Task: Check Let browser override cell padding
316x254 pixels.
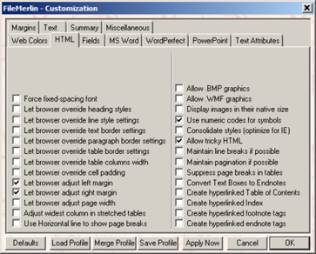Action: coord(16,172)
